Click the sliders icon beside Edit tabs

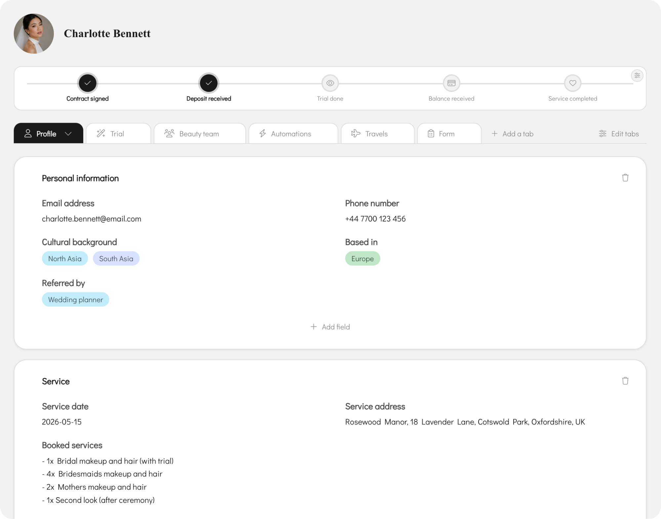[603, 134]
